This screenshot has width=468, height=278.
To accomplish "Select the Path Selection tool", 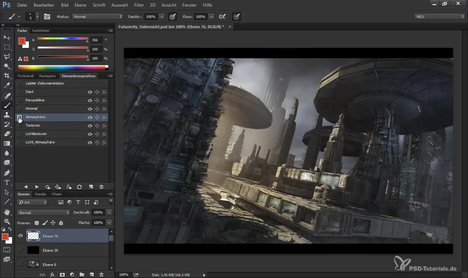I will click(7, 192).
